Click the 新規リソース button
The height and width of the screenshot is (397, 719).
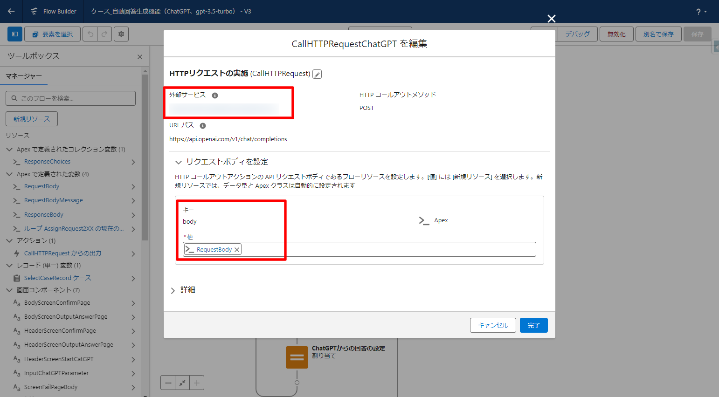32,119
